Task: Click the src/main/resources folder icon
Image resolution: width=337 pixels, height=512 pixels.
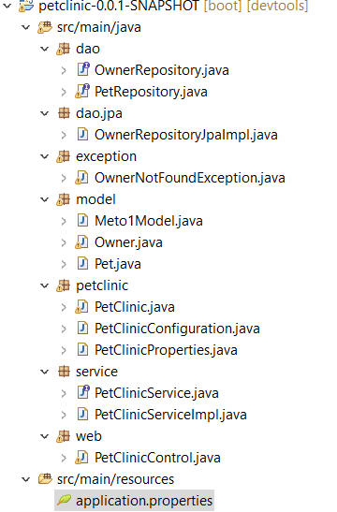Action: point(45,478)
